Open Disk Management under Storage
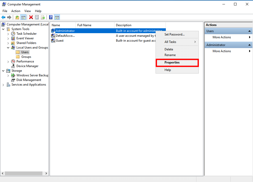 [x=29, y=80]
